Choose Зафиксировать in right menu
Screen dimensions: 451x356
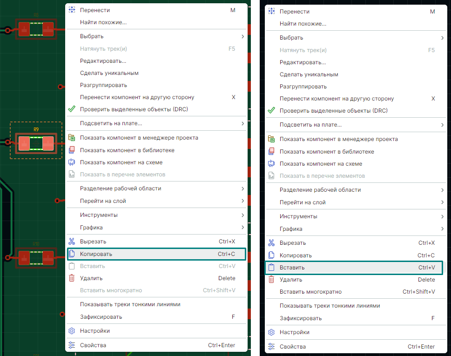356,318
